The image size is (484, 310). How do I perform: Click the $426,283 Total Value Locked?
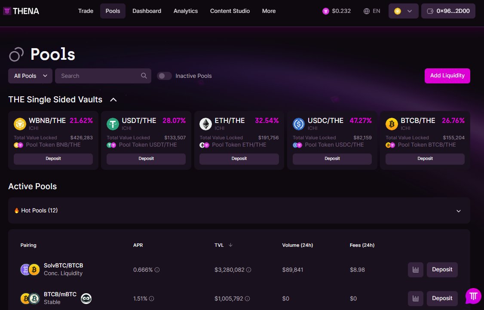tap(82, 138)
